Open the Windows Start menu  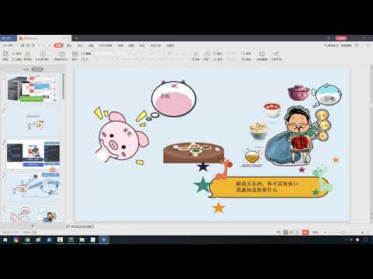[5, 239]
